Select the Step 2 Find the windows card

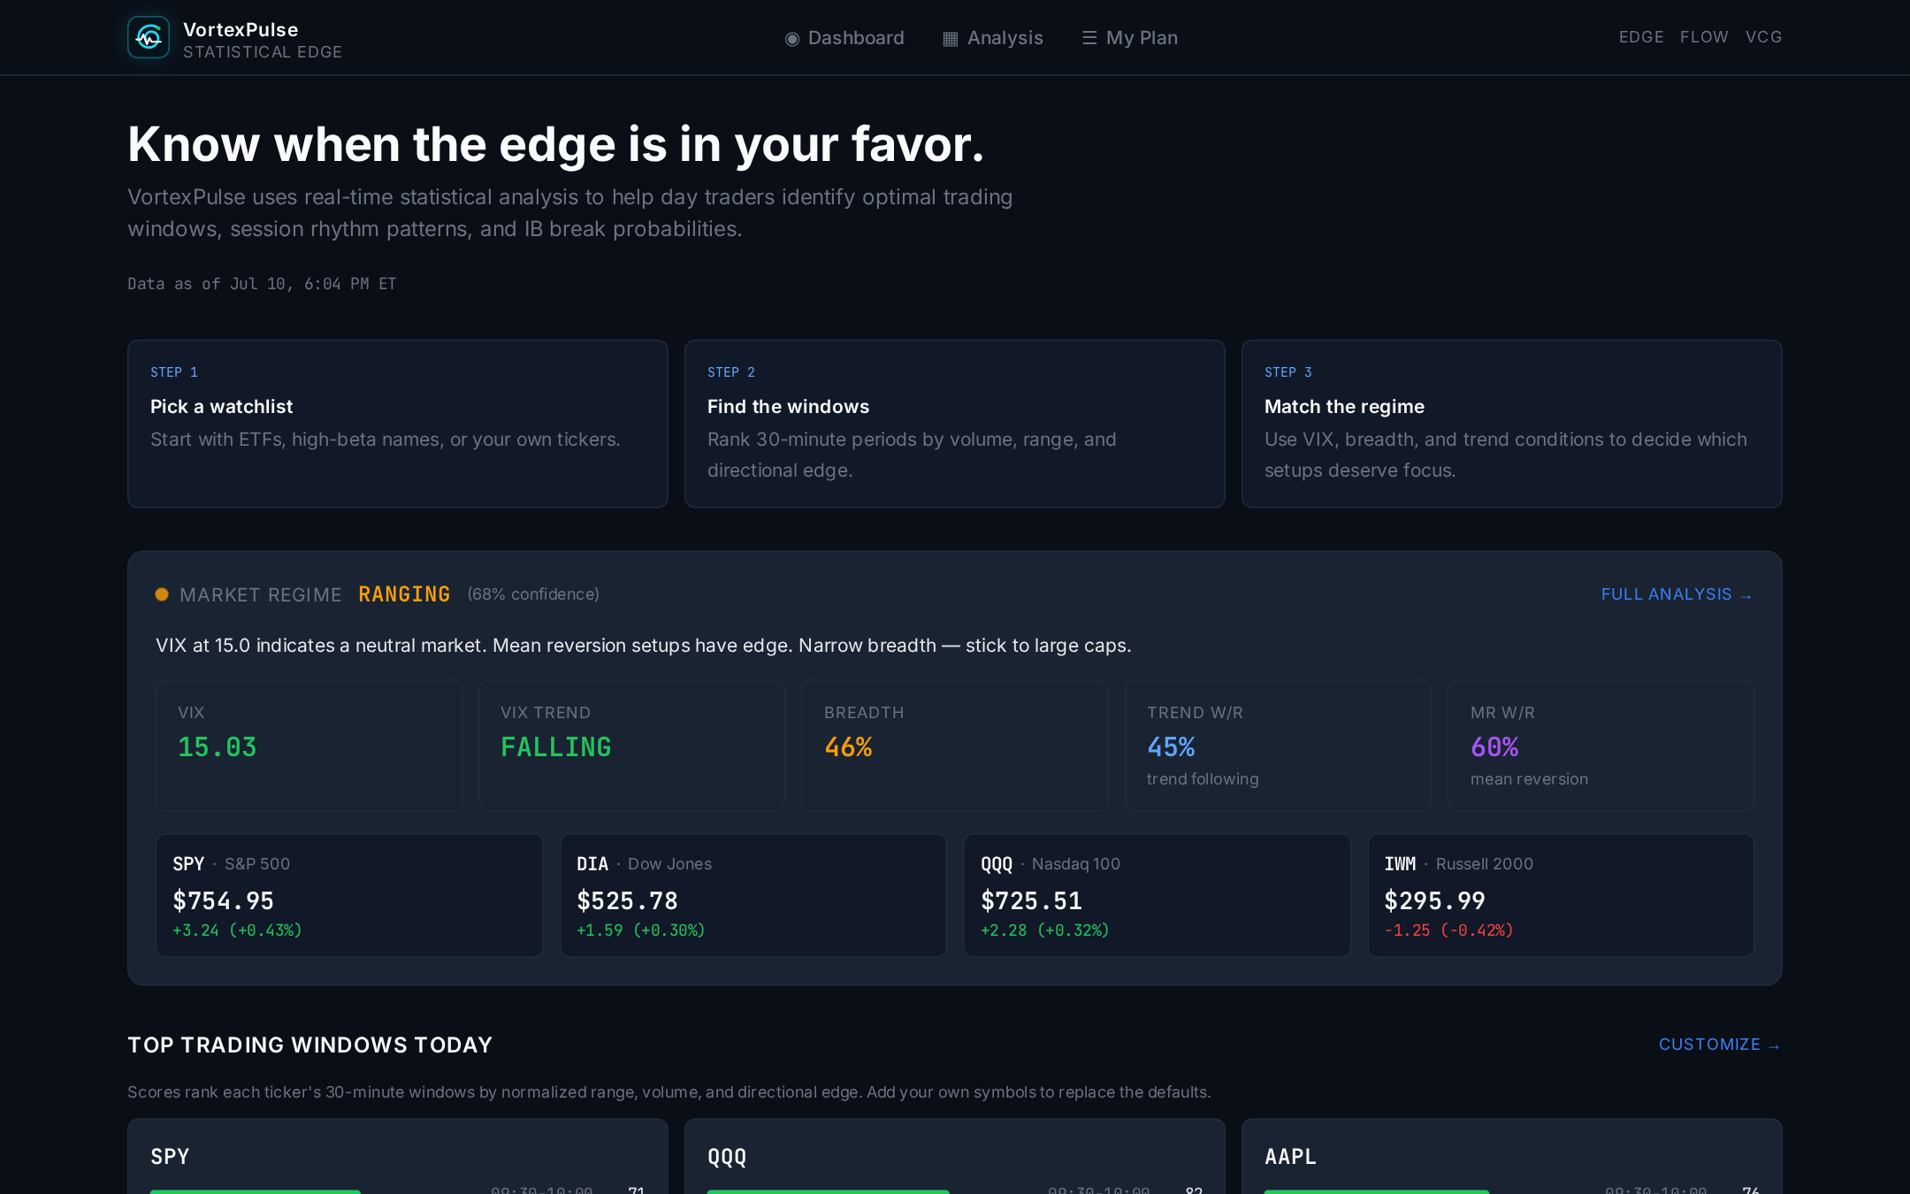[955, 424]
